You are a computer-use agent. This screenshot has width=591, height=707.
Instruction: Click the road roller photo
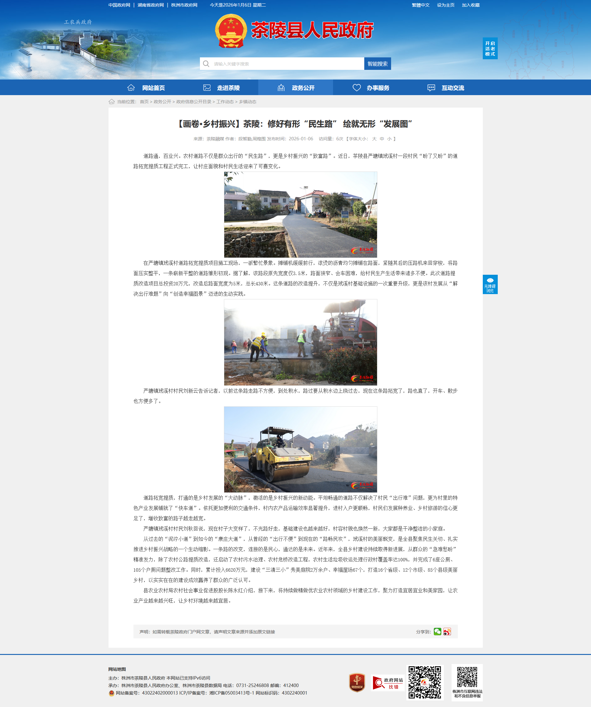pyautogui.click(x=300, y=449)
